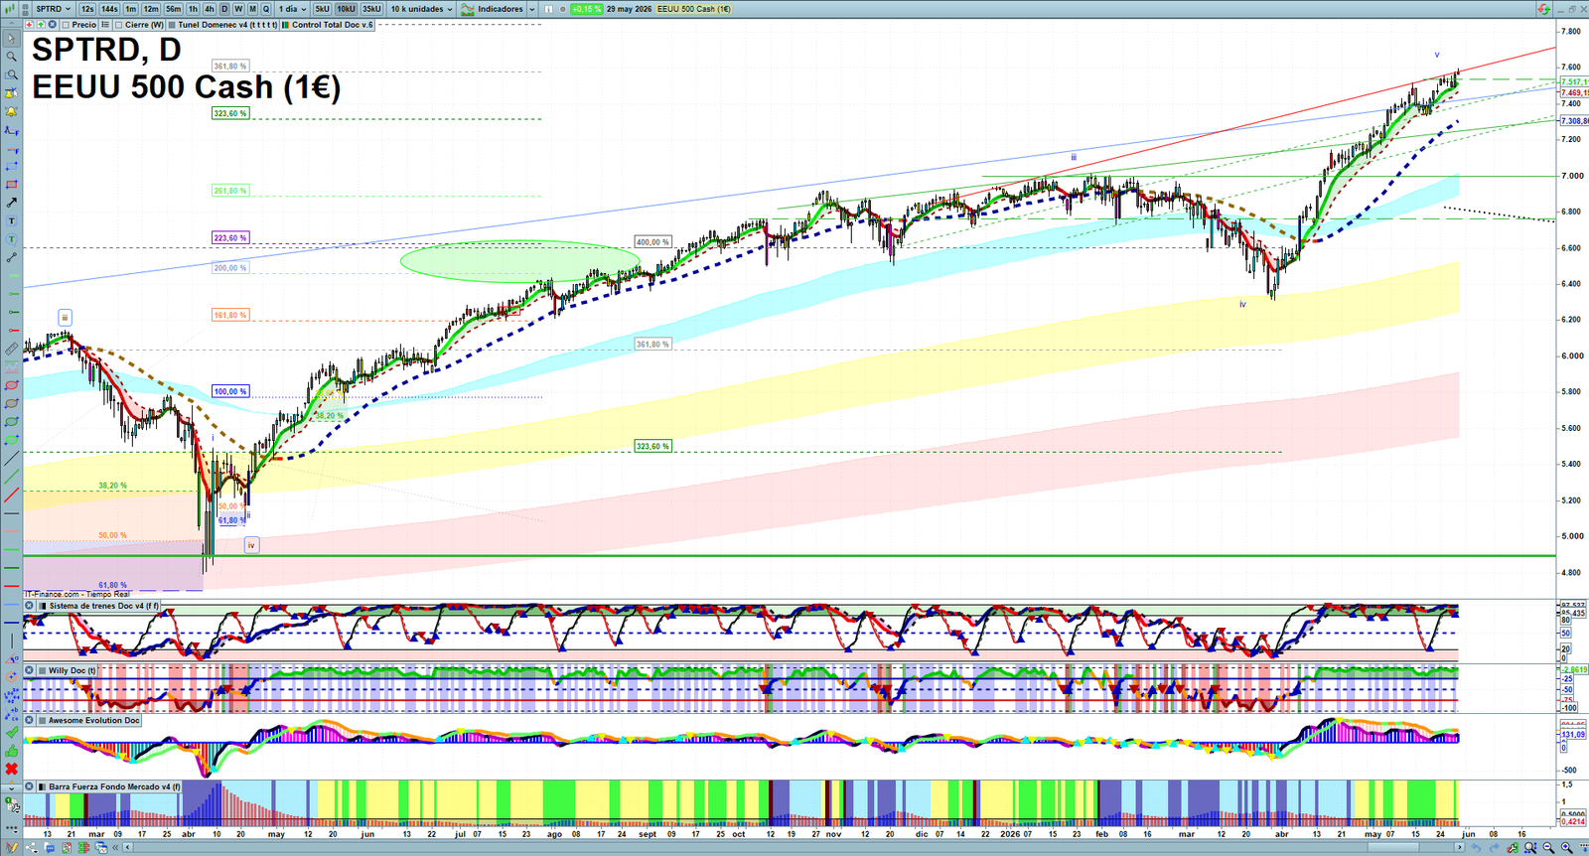The image size is (1589, 856).
Task: Close the Barra Fuerza Fondo Mercado panel
Action: (x=30, y=786)
